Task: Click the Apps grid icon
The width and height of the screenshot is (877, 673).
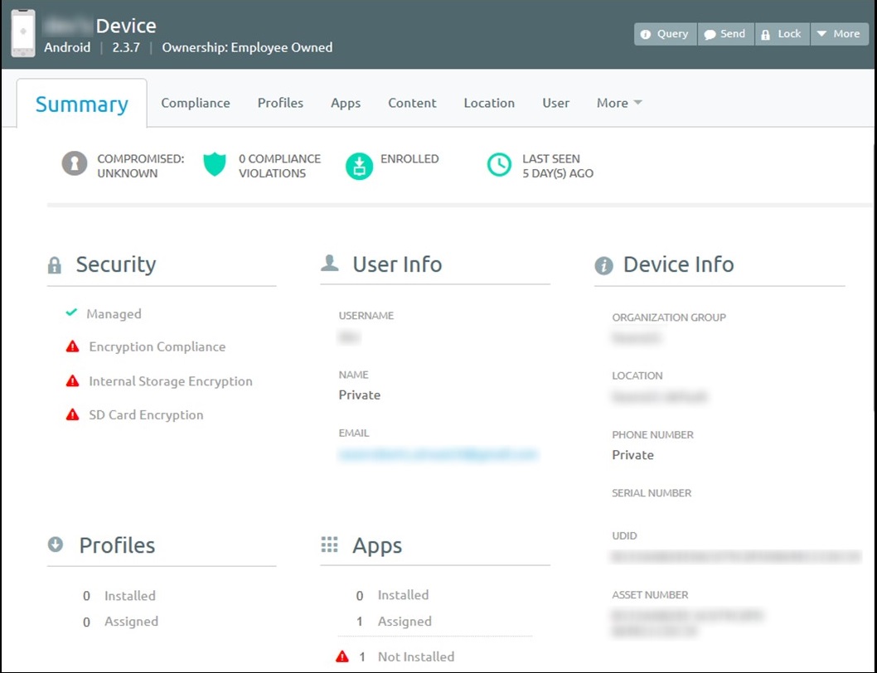Action: click(x=329, y=545)
